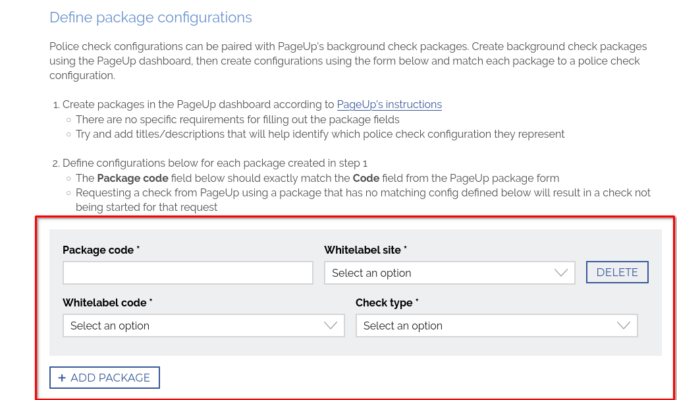The width and height of the screenshot is (677, 400).
Task: Click the 'Check type *' field label
Action: 387,302
